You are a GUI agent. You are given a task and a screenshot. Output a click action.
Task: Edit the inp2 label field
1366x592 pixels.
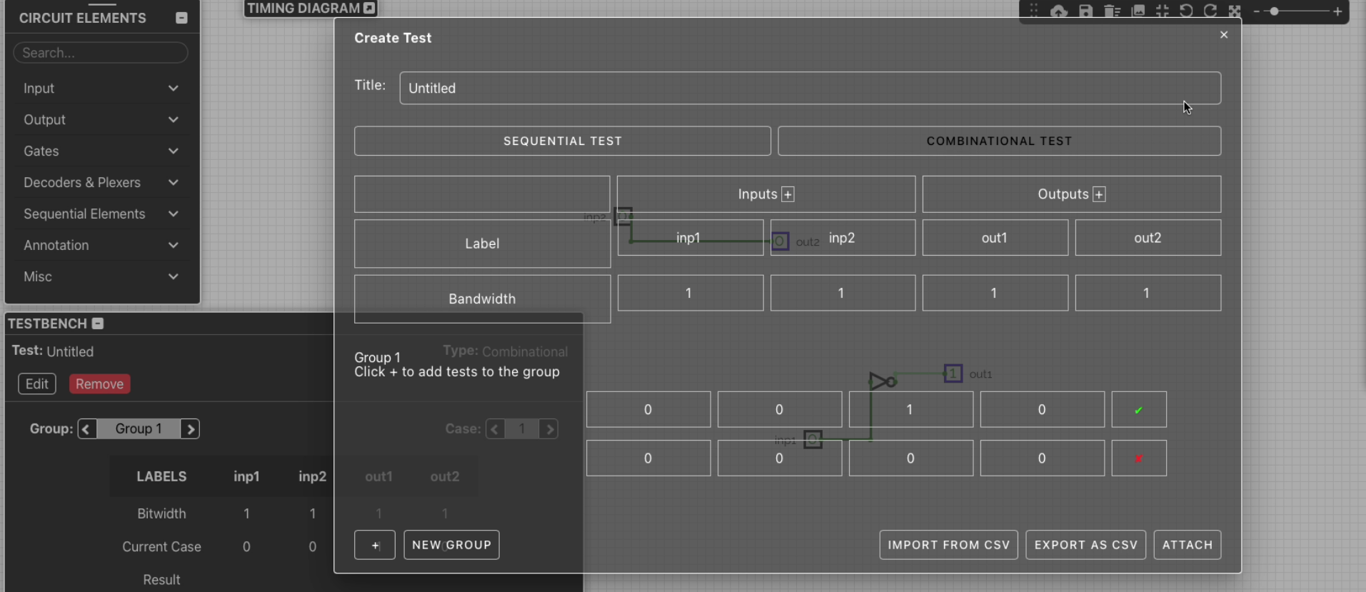pos(843,238)
